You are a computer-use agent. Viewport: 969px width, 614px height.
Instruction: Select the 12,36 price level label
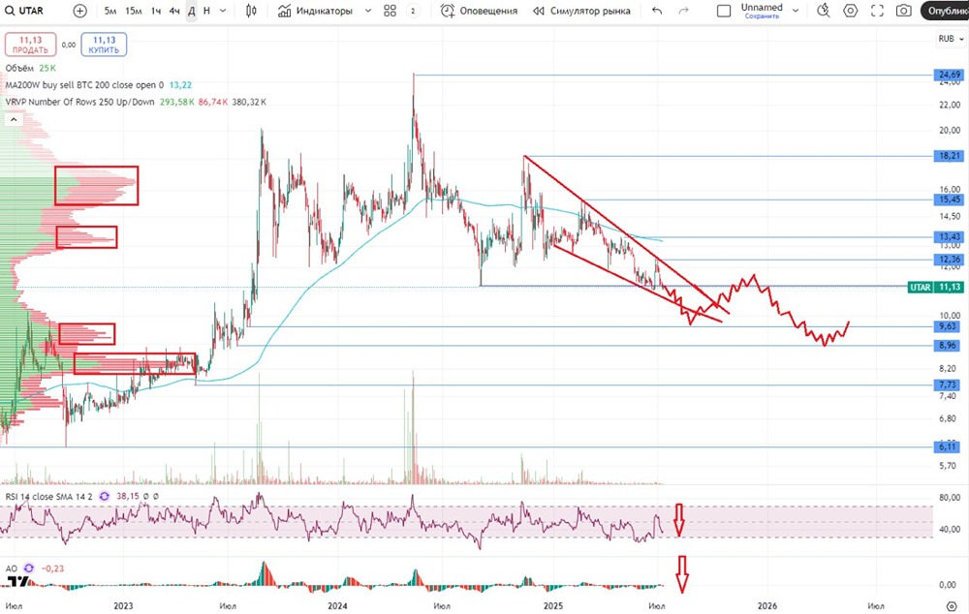point(950,260)
